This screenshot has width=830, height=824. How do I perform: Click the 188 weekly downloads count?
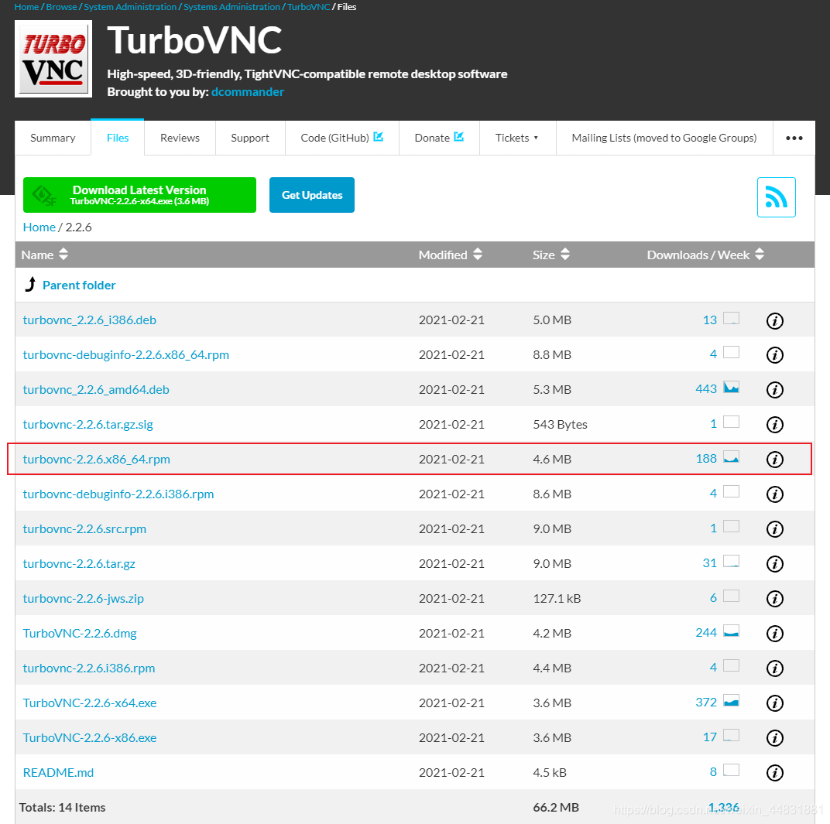coord(706,459)
